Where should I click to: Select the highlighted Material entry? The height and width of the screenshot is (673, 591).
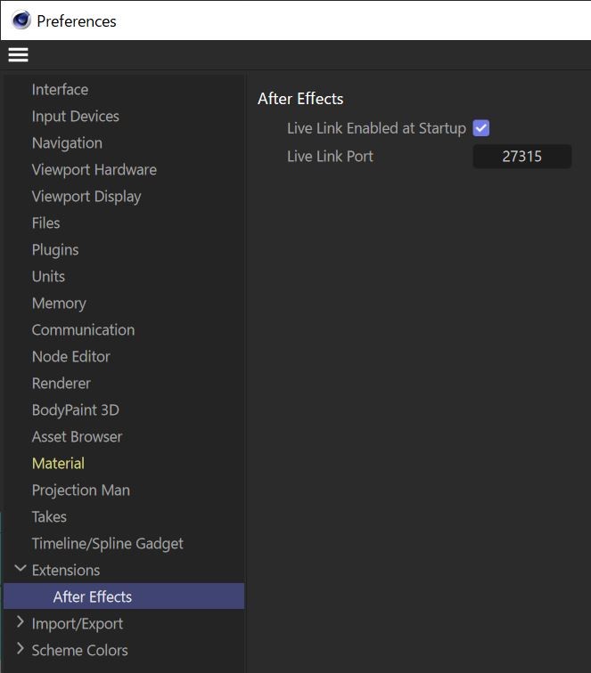pyautogui.click(x=58, y=464)
